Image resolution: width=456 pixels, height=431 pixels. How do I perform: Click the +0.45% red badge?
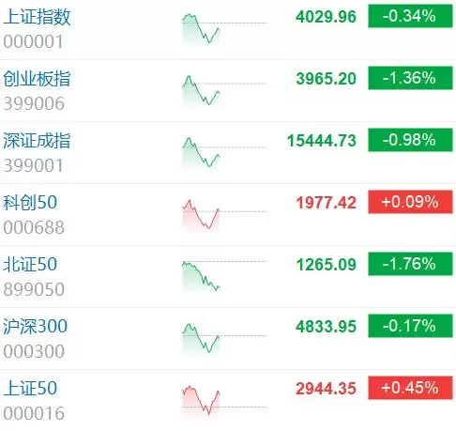410,388
